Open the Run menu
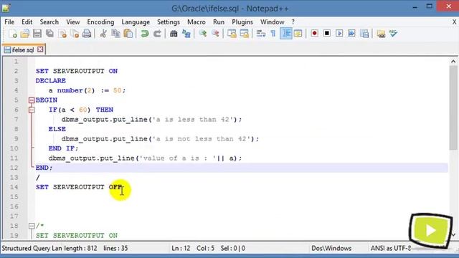This screenshot has width=459, height=258. (219, 22)
